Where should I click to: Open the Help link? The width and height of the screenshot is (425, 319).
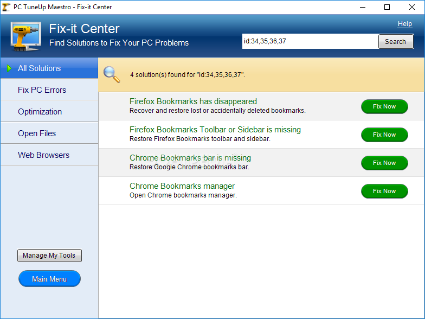[404, 24]
